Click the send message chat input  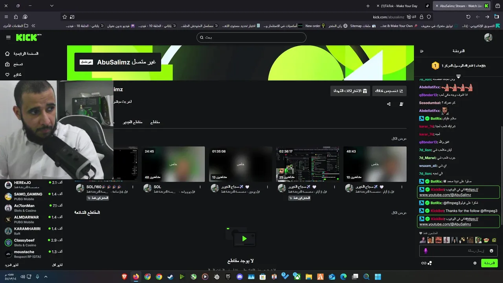point(458,251)
